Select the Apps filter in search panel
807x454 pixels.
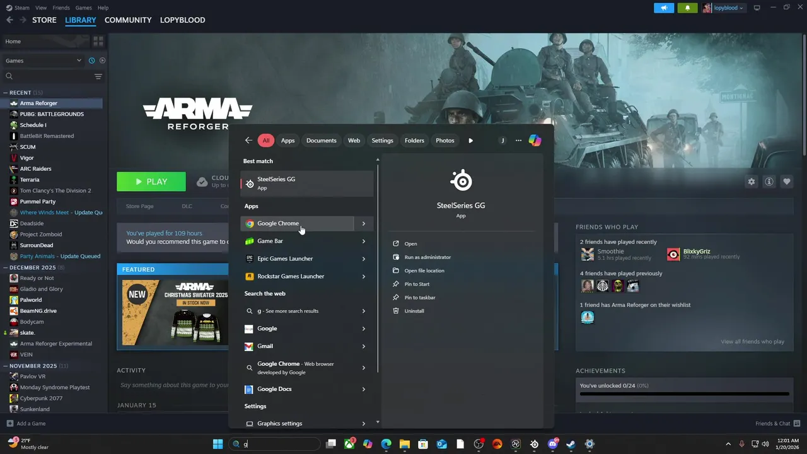coord(287,141)
